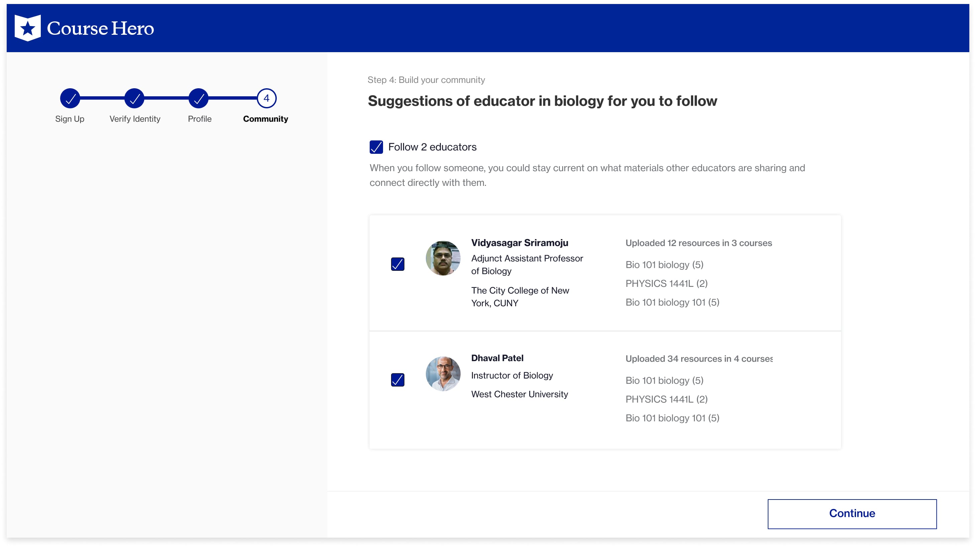Uncheck the checkbox for Dhaval Patel
This screenshot has height=547, width=976.
[x=397, y=380]
